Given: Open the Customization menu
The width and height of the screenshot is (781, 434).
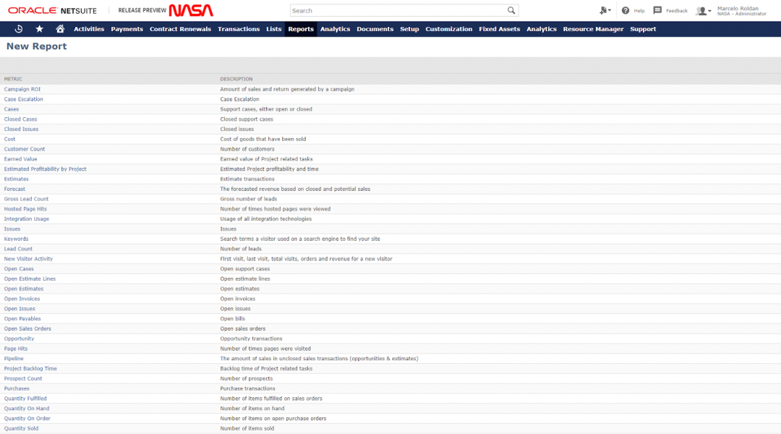Looking at the screenshot, I should (448, 29).
